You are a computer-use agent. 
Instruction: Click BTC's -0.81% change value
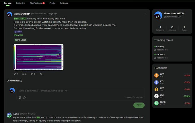click(x=187, y=75)
